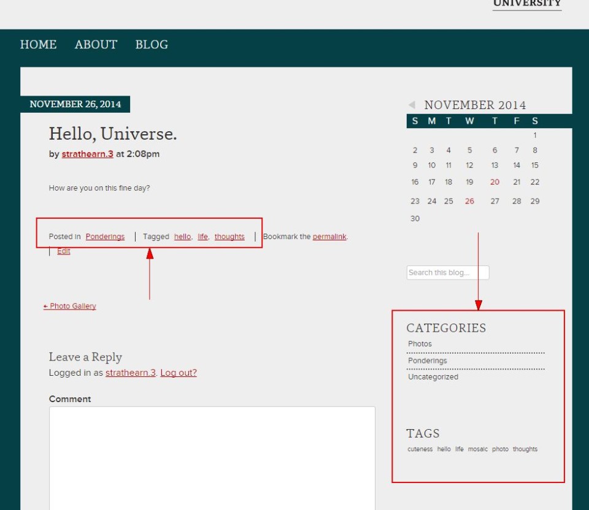
Task: Click the Search this blog field
Action: click(x=448, y=272)
